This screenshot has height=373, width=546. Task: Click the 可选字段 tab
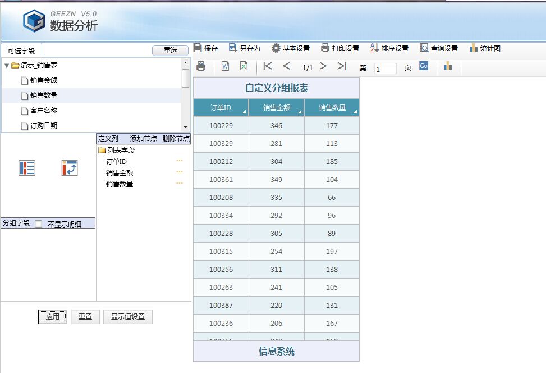click(x=21, y=51)
